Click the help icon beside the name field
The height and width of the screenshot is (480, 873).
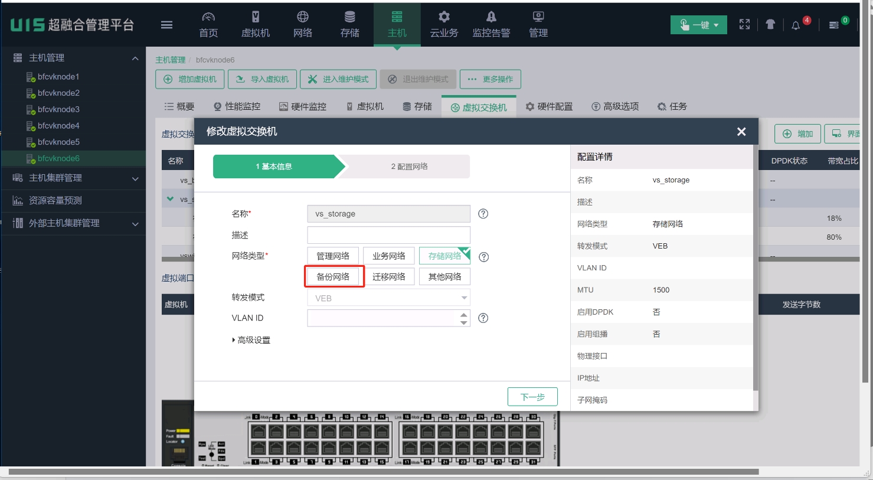point(483,214)
